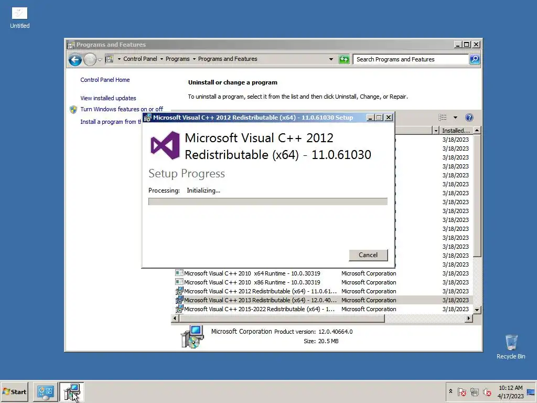Screen dimensions: 537x403
Task: Click icon of Visual C++ 2013 Redistributable row
Action: (x=179, y=300)
